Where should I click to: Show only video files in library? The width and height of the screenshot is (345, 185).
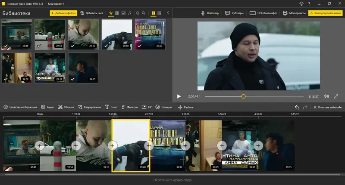117,13
